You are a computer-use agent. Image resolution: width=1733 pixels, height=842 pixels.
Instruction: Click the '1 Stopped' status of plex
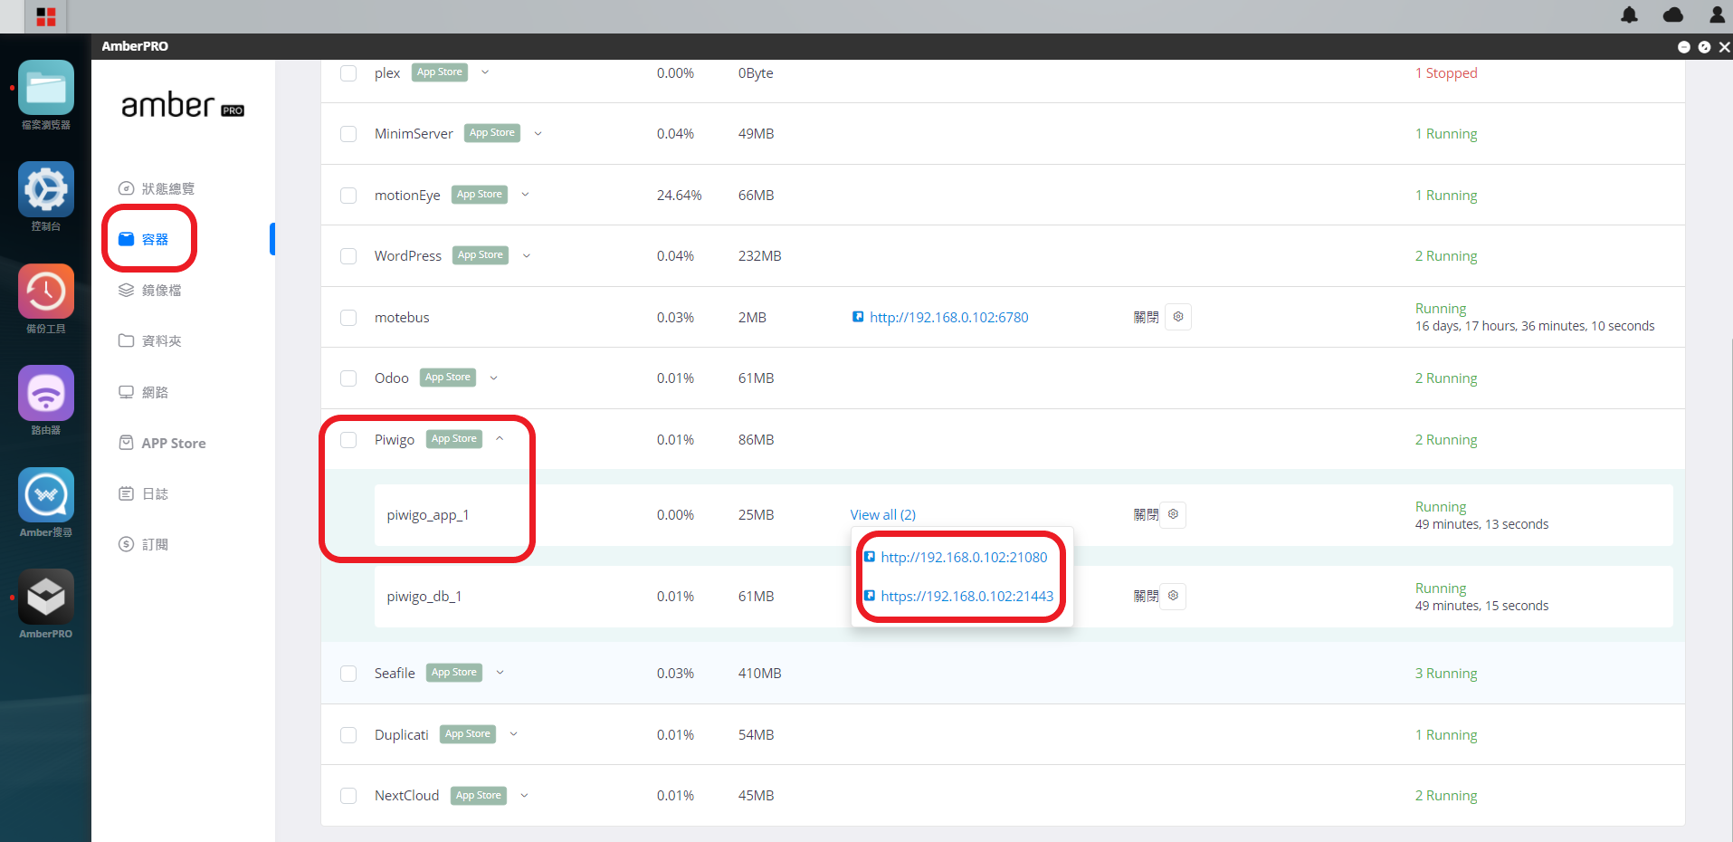pos(1446,72)
